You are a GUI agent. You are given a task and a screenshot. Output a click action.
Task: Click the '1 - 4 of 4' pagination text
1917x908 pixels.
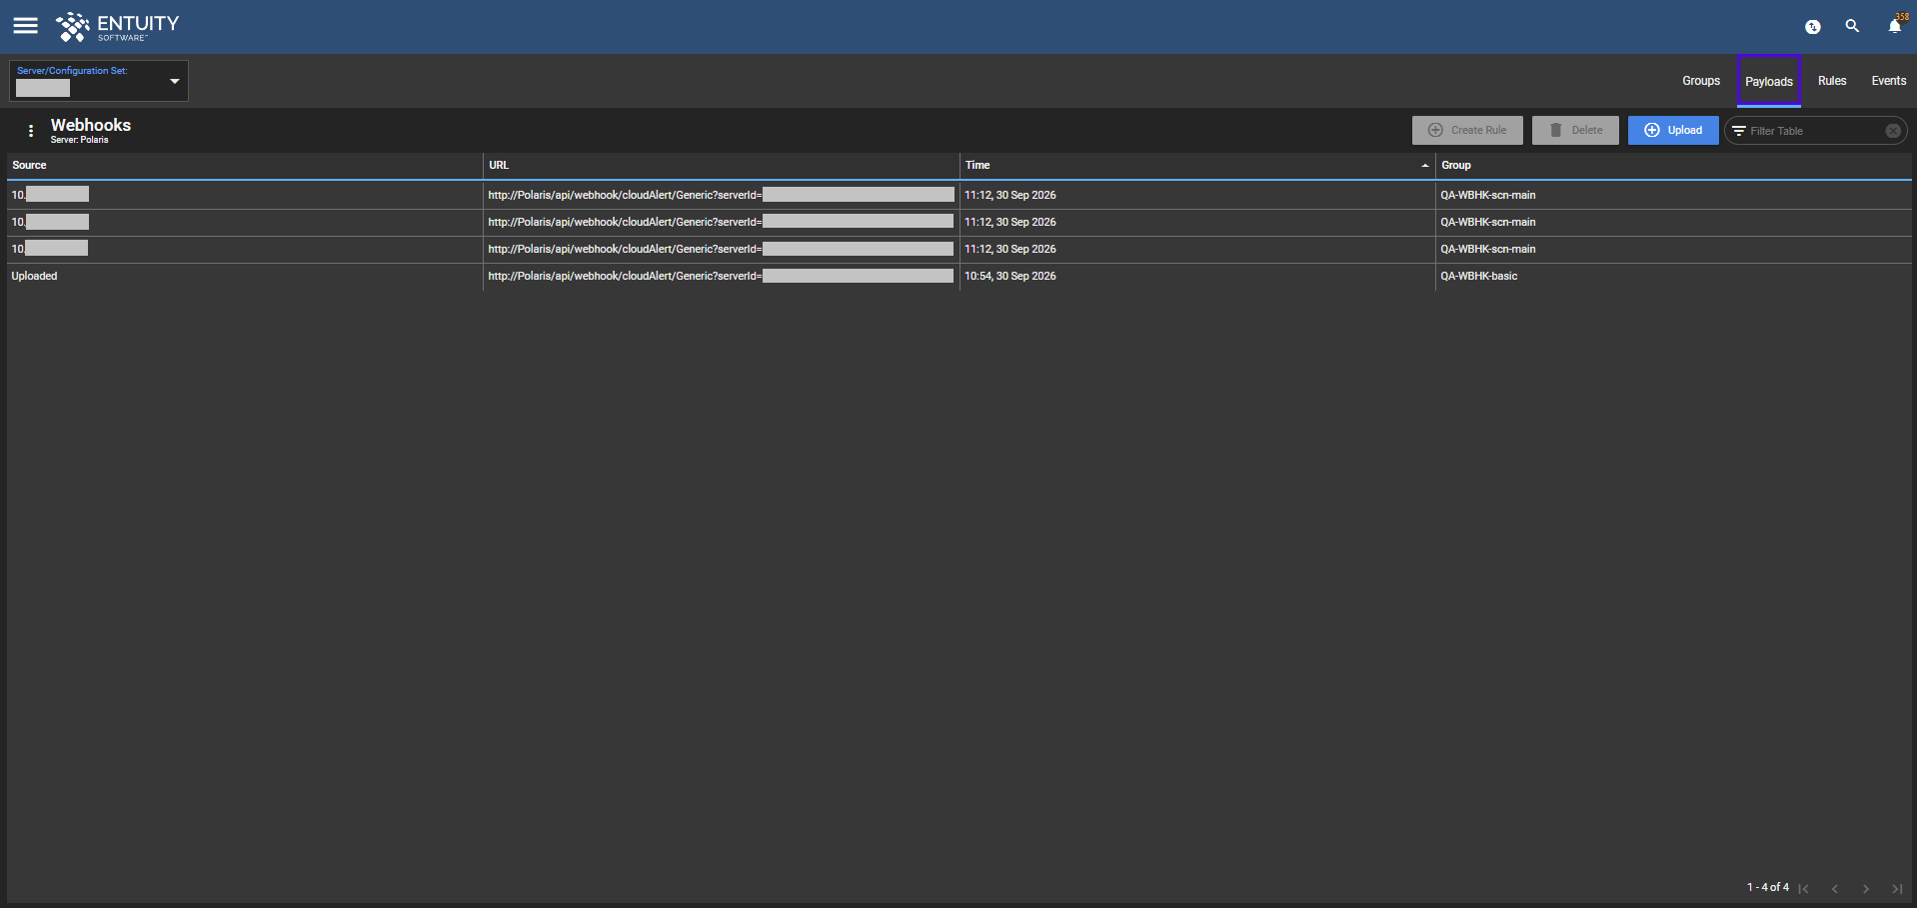click(1767, 887)
